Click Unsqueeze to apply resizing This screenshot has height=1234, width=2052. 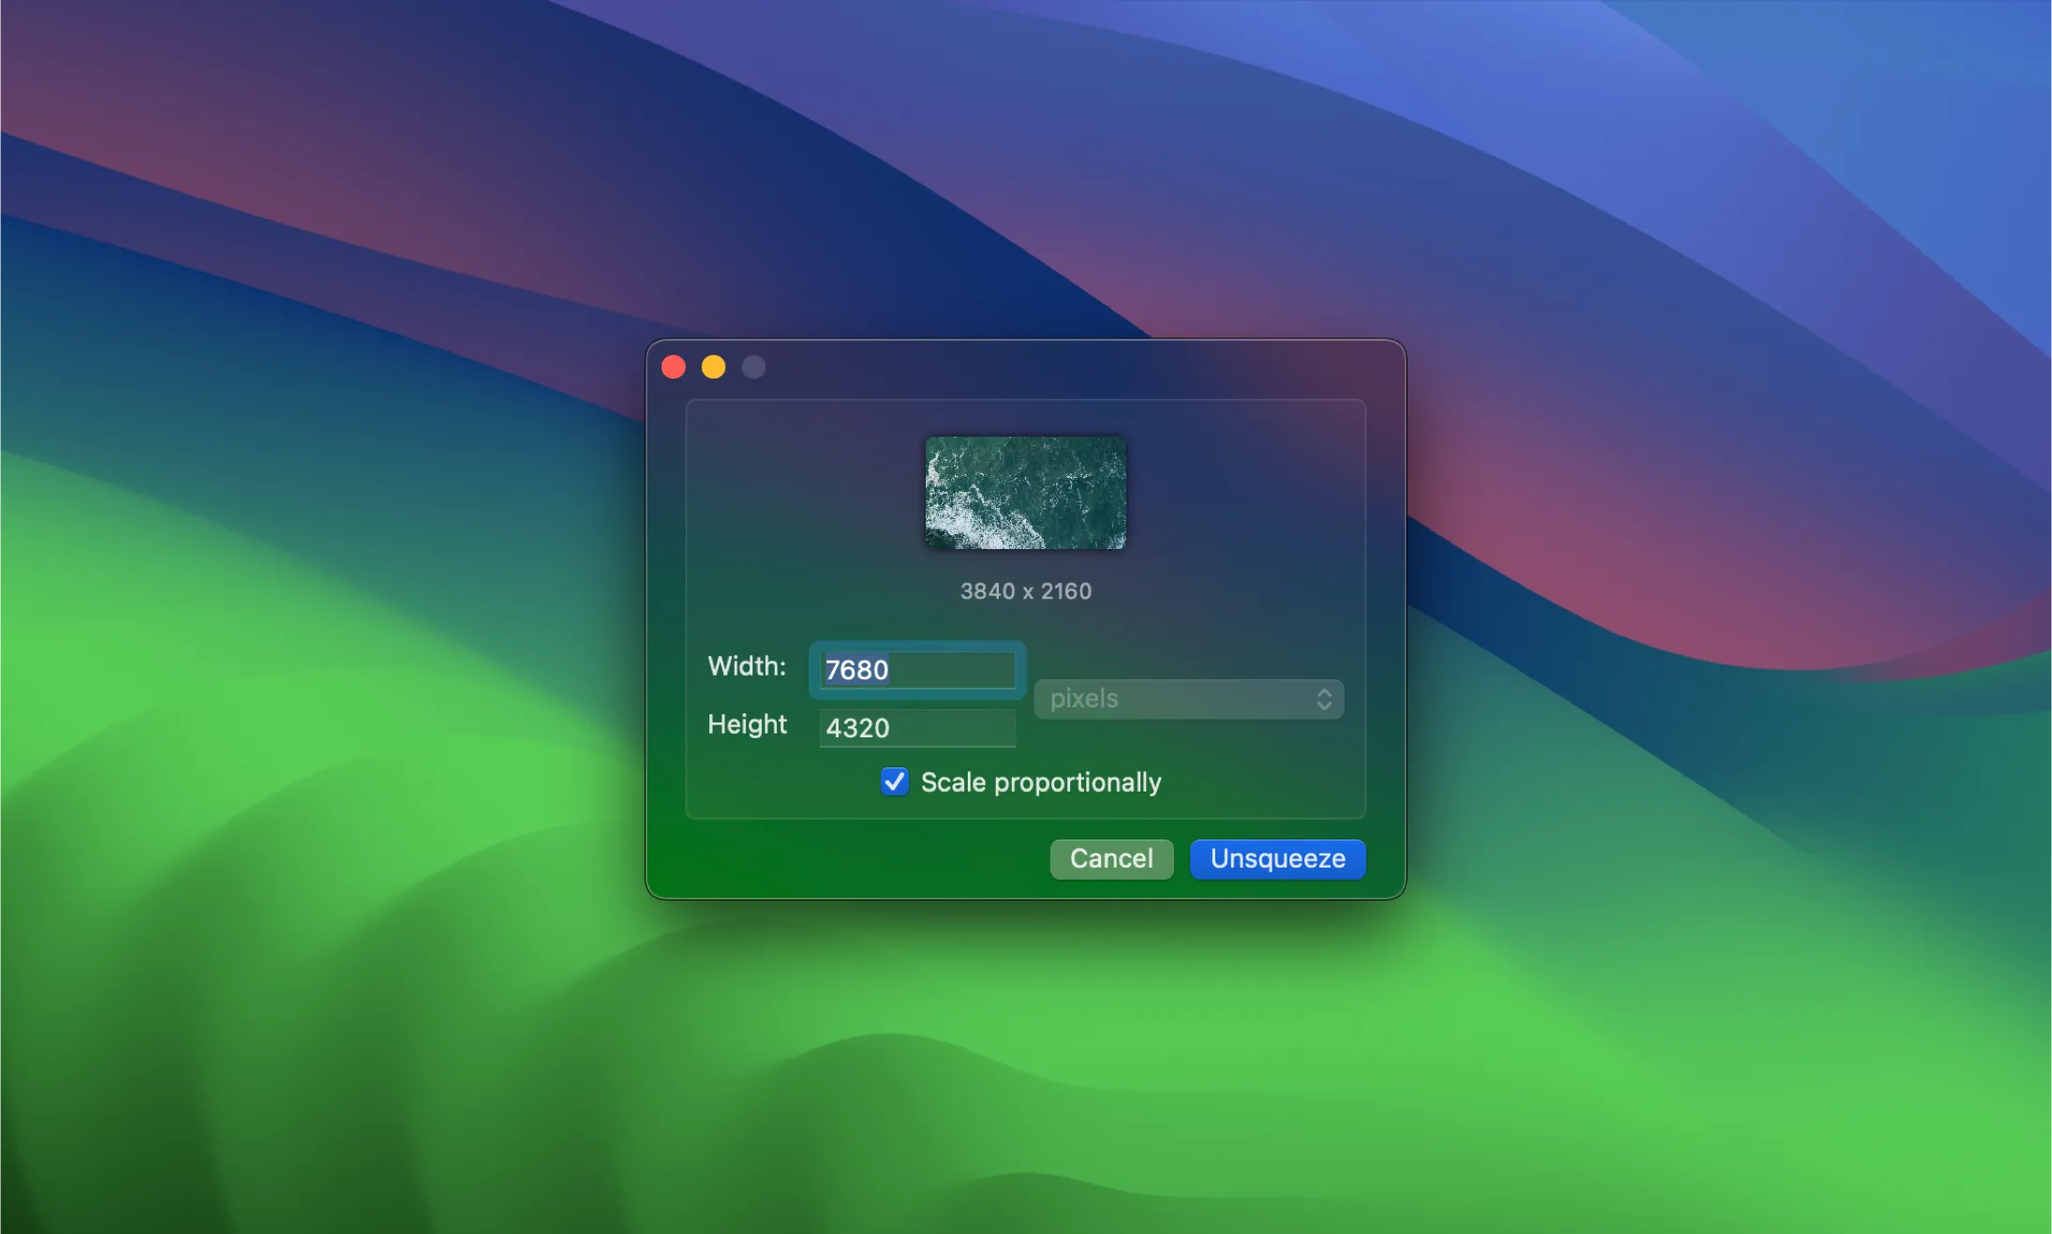click(1276, 858)
